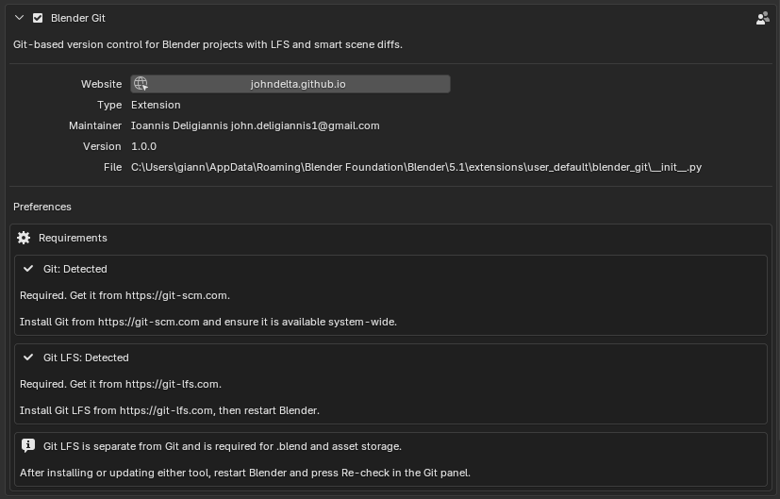The image size is (780, 499).
Task: Select the Blender Git title label
Action: pyautogui.click(x=78, y=18)
